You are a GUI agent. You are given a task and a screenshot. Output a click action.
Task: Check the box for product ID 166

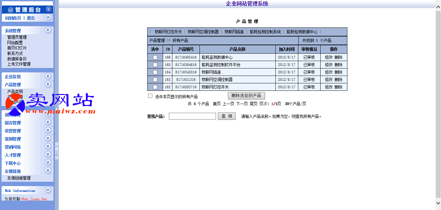point(155,57)
